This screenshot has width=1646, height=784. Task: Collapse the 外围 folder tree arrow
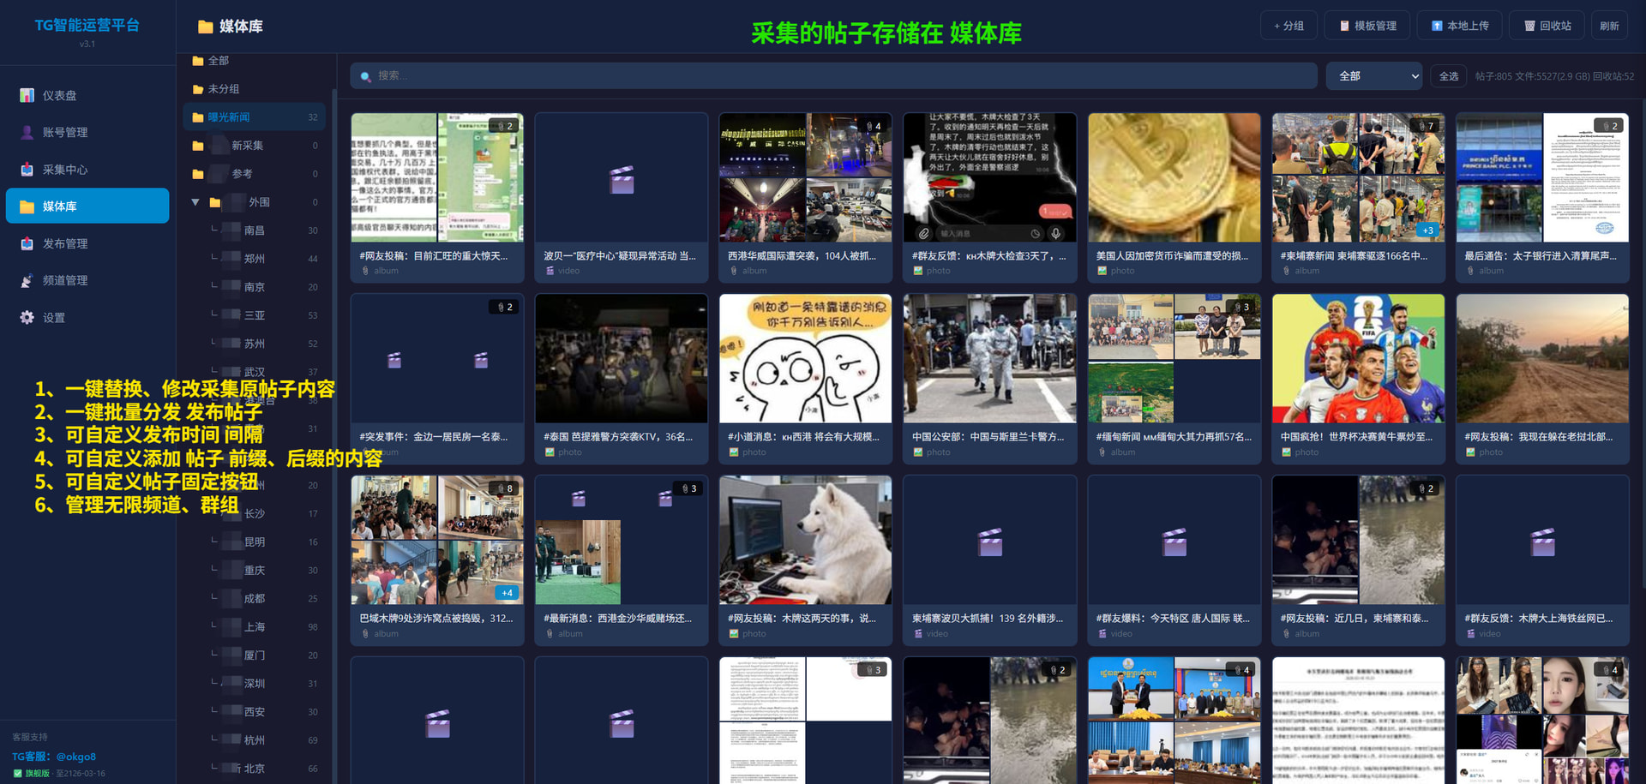tap(195, 202)
